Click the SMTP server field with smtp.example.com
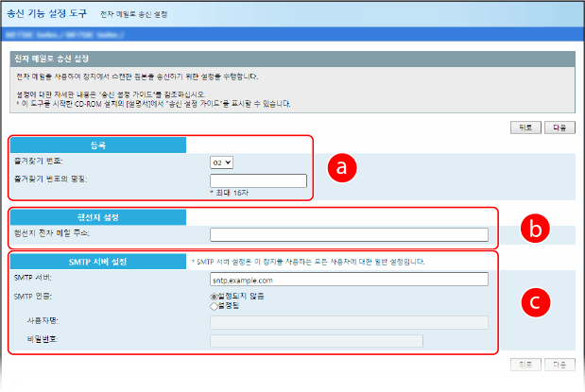Screen dimensions: 585x392 [349, 280]
